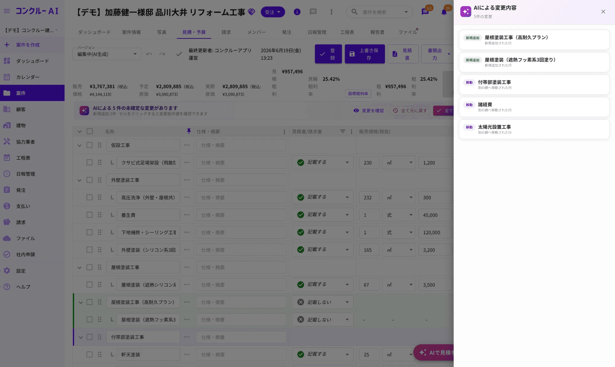Open the 書類出力 dropdown button

438,54
